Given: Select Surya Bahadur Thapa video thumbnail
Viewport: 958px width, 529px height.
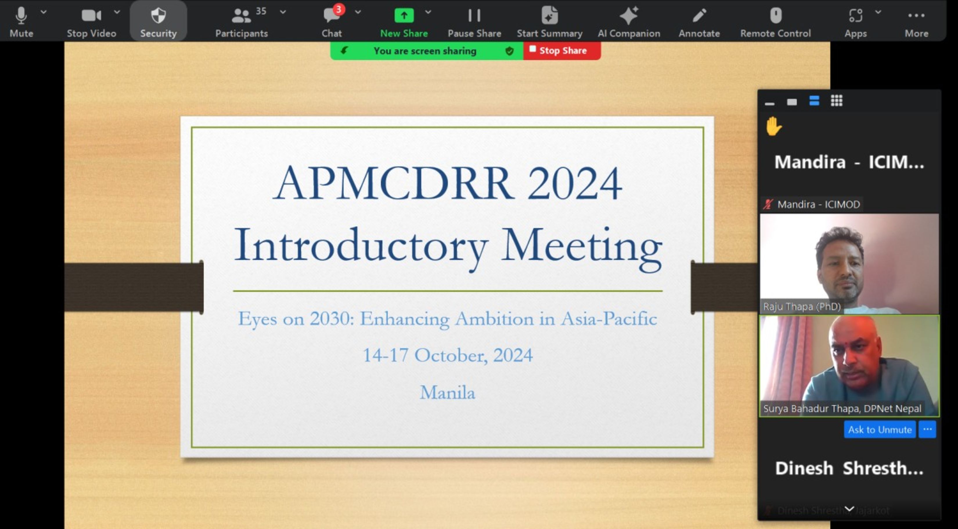Looking at the screenshot, I should pyautogui.click(x=849, y=366).
